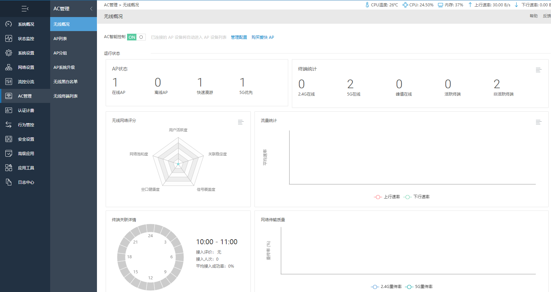Click the 5G优先 count
This screenshot has width=551, height=292.
click(242, 82)
